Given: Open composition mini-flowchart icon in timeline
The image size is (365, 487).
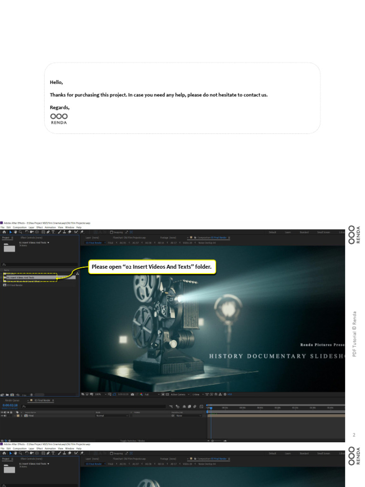Looking at the screenshot, I should (171, 407).
